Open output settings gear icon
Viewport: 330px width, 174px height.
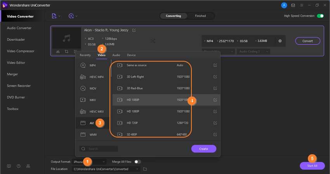tap(280, 41)
